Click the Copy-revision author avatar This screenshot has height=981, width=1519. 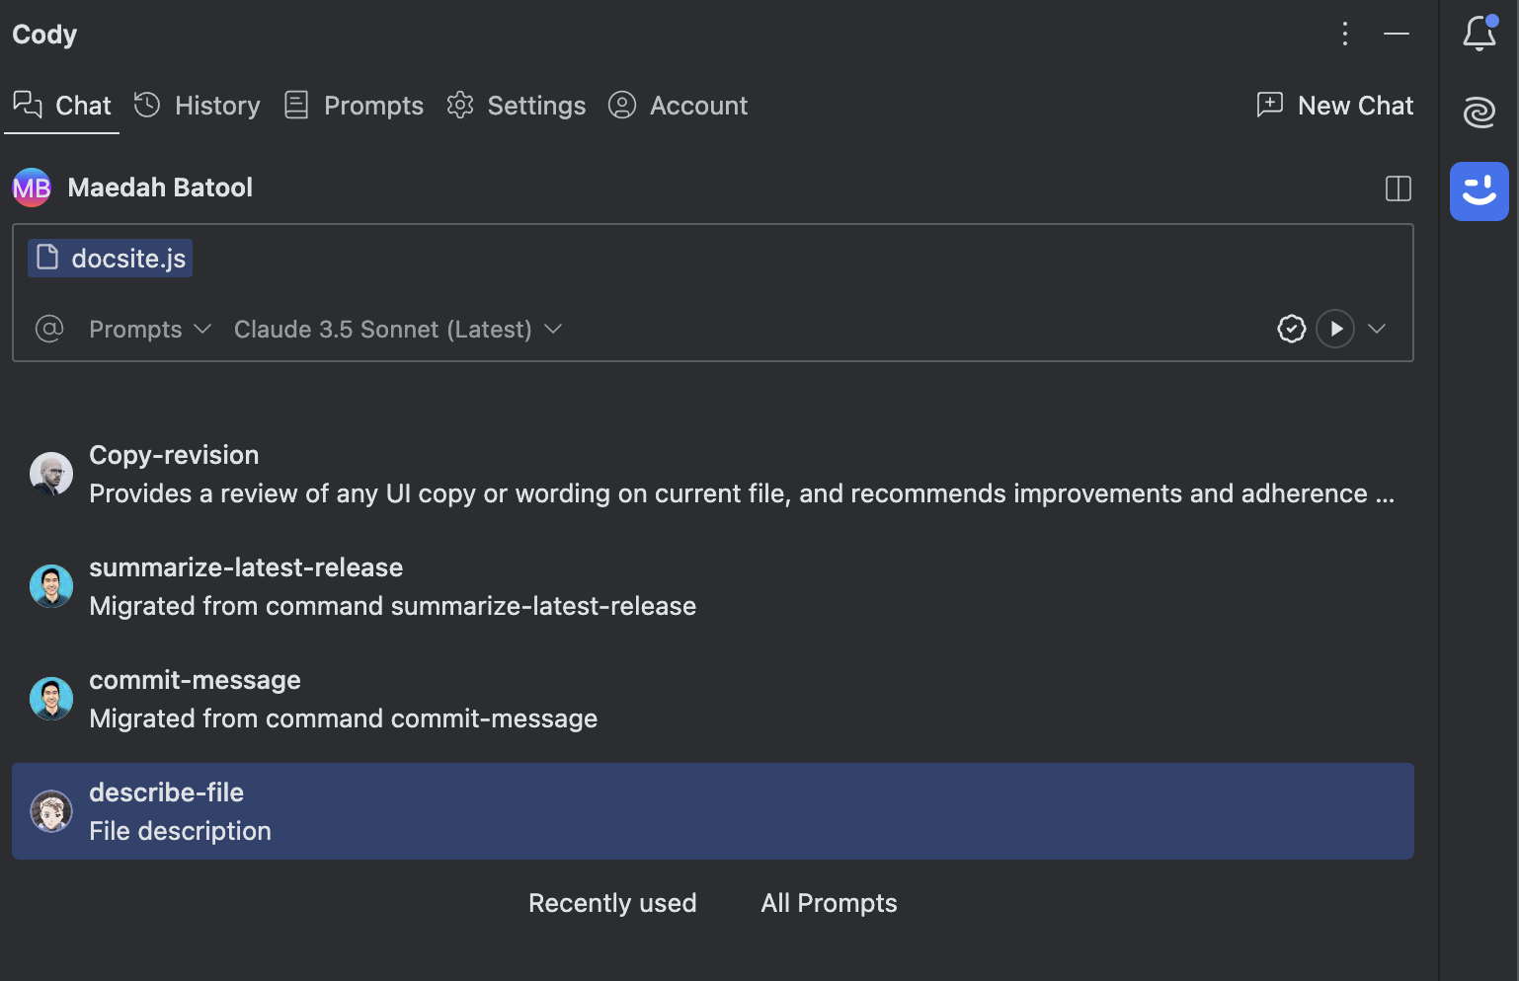51,474
